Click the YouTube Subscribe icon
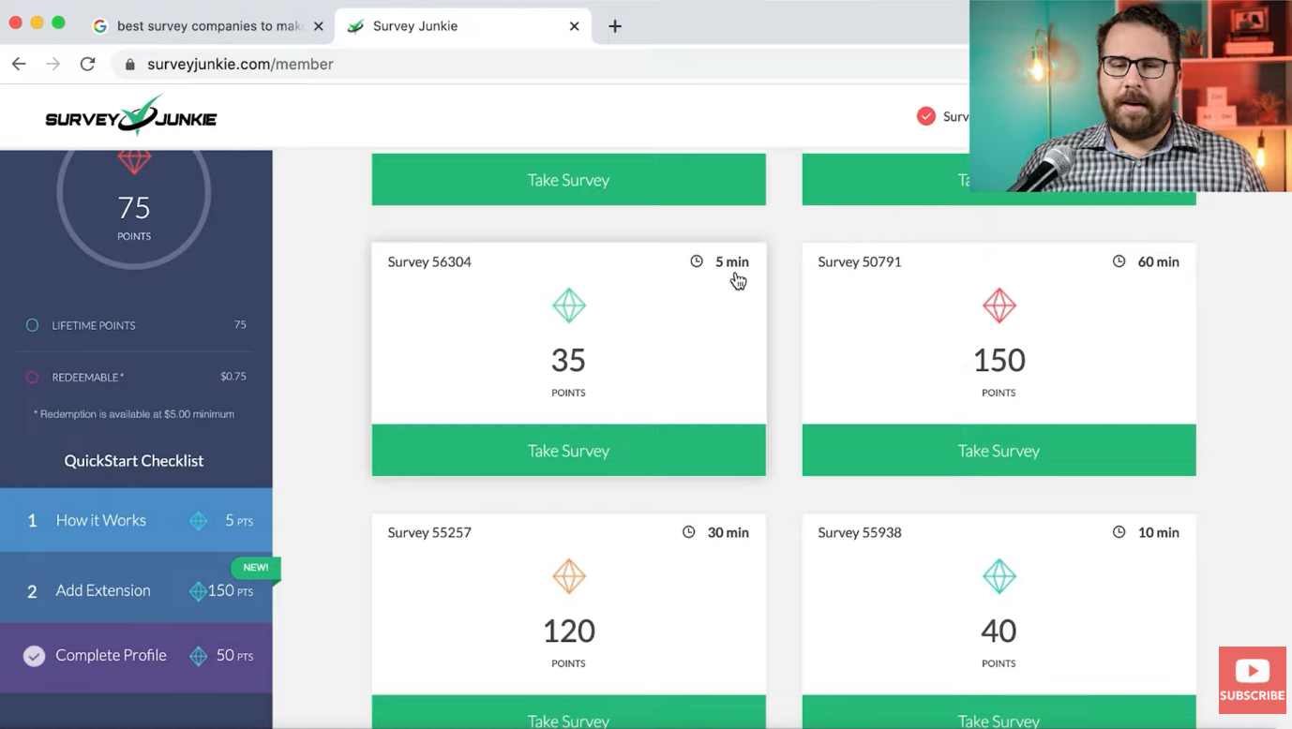 [1252, 679]
